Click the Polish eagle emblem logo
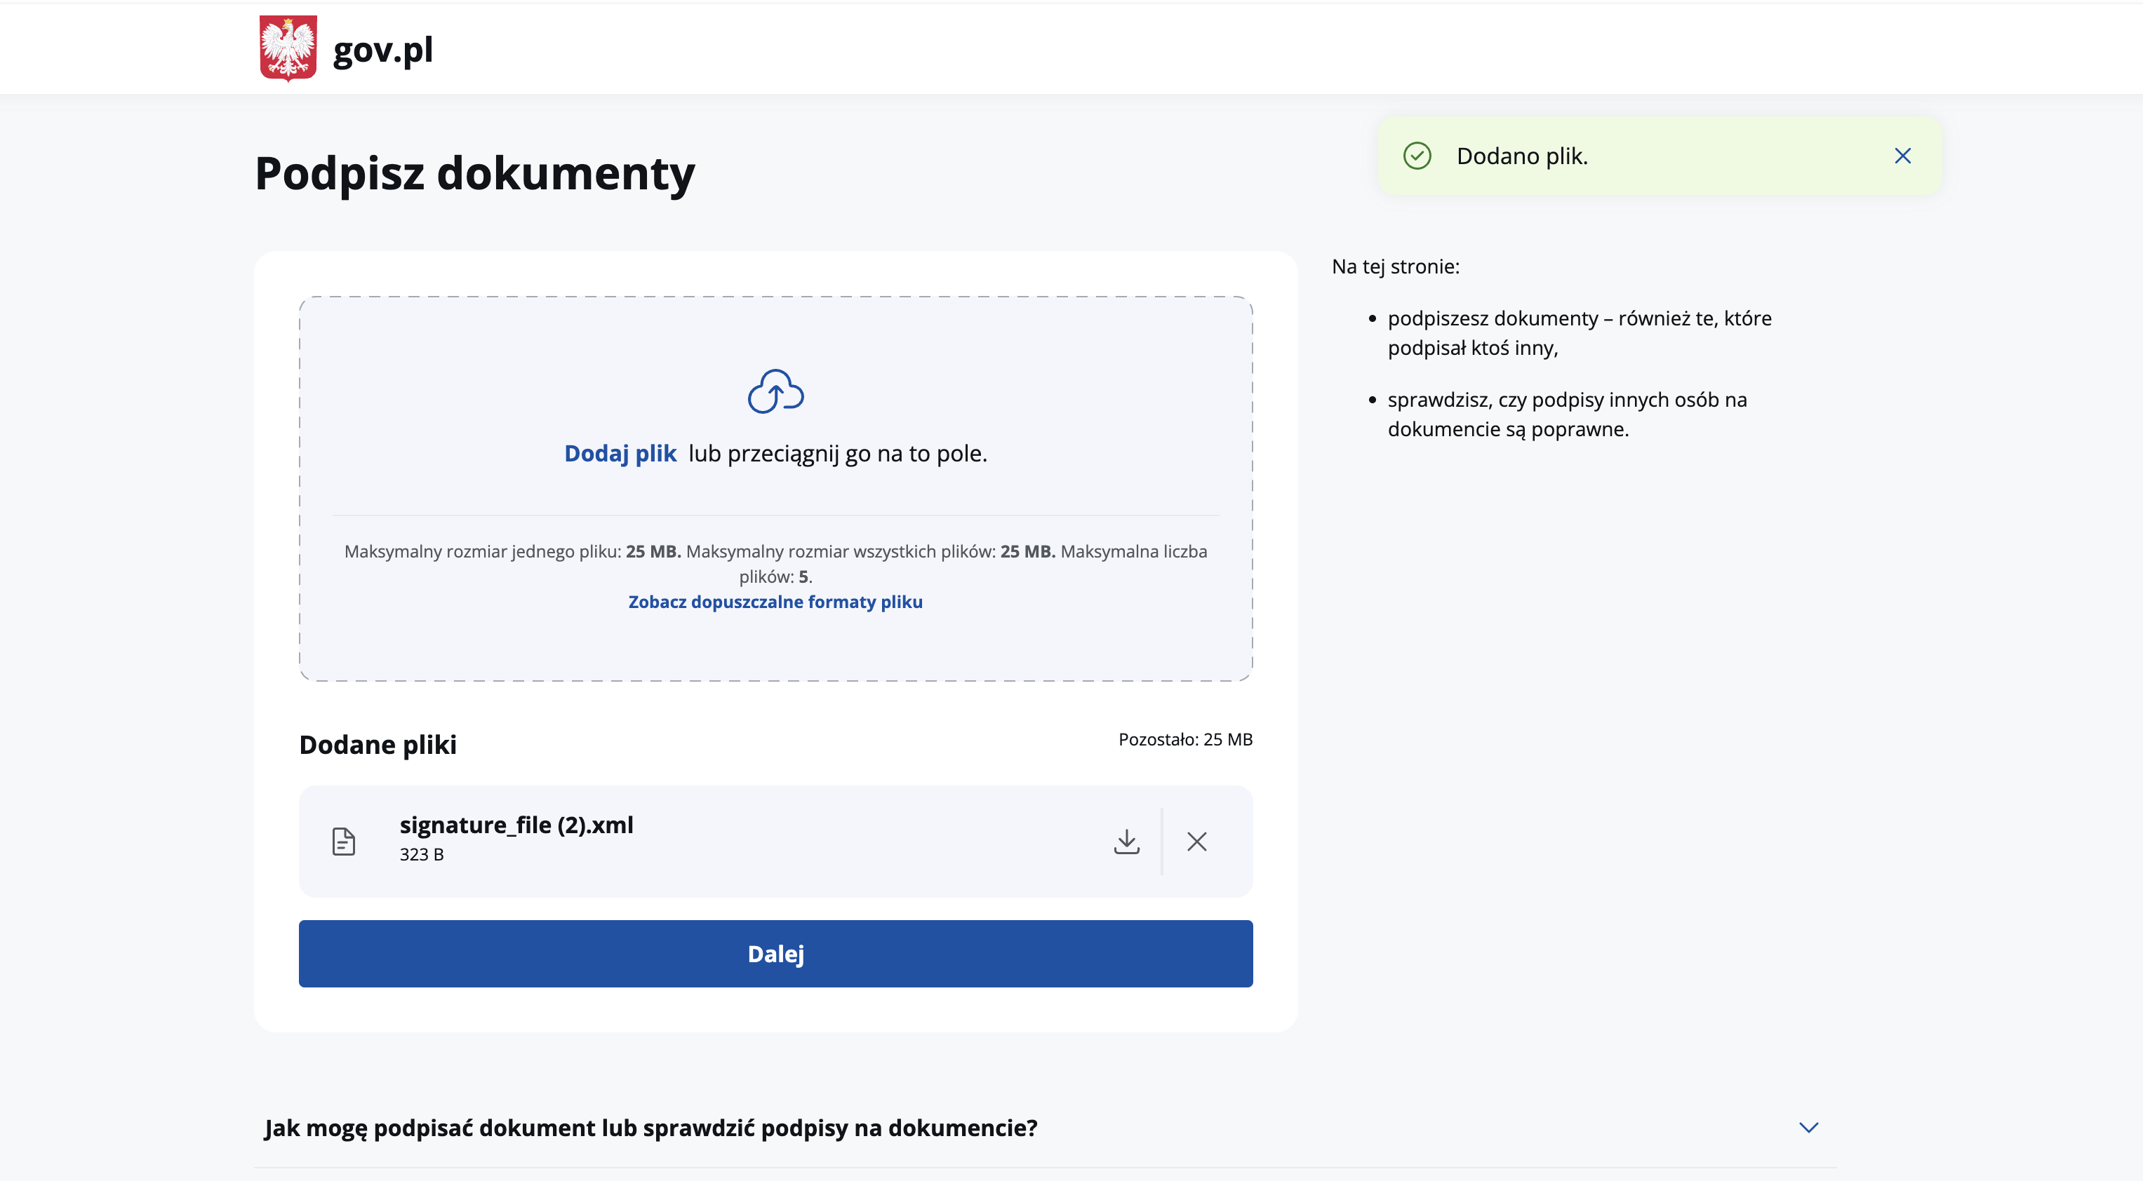 [288, 48]
